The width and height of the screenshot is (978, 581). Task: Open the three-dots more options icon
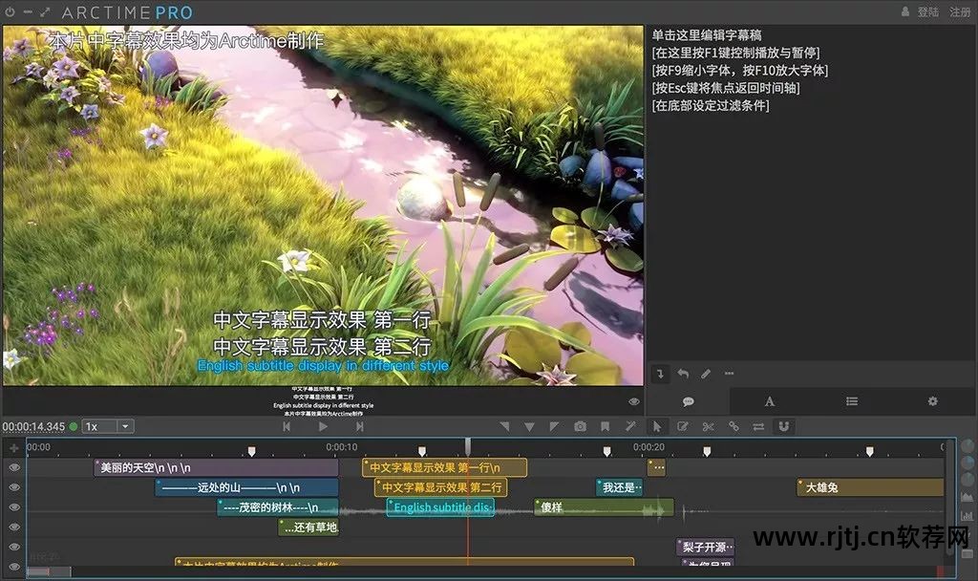729,374
